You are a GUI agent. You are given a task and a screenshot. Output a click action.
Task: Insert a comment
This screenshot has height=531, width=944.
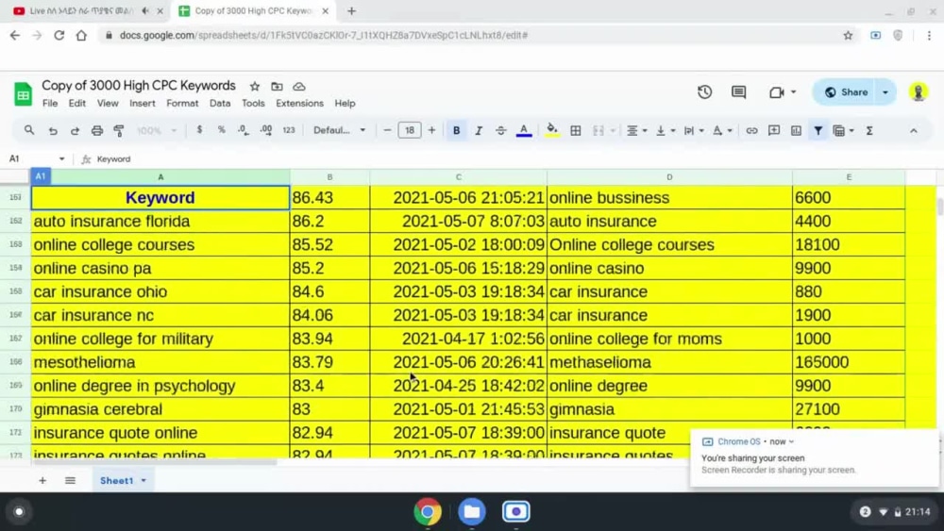point(774,130)
